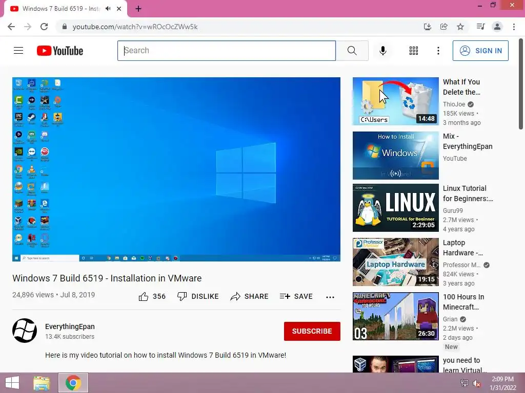
Task: Bookmark this page with the star icon
Action: pyautogui.click(x=460, y=27)
